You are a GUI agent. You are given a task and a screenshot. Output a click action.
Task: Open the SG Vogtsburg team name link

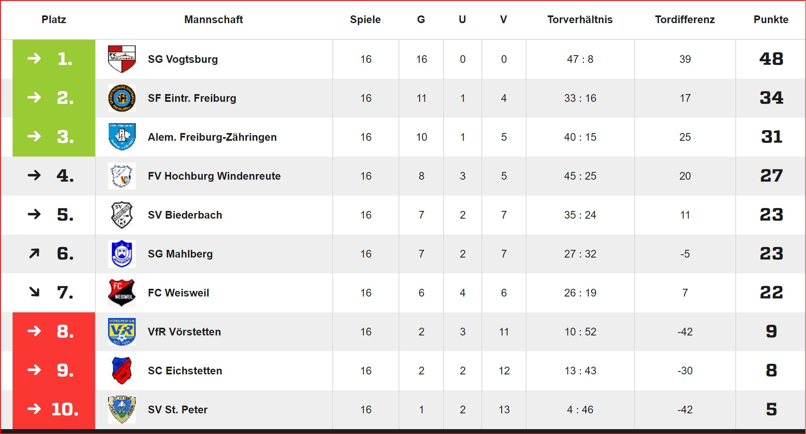click(x=183, y=59)
